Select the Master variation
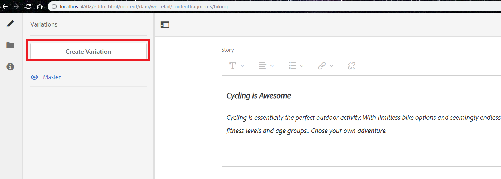Image resolution: width=501 pixels, height=179 pixels. pyautogui.click(x=52, y=77)
